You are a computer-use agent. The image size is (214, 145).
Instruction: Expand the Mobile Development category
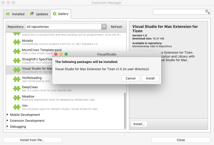point(7,115)
